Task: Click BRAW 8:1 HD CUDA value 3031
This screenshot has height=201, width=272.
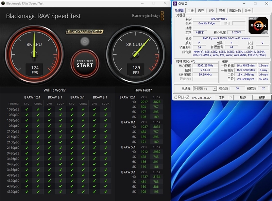Action: pos(157,127)
